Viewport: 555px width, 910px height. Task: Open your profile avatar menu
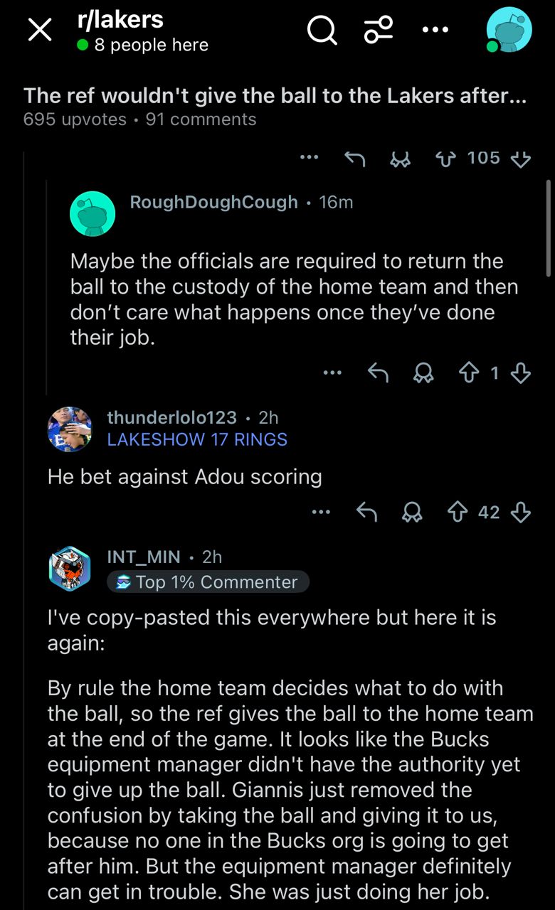pyautogui.click(x=509, y=30)
